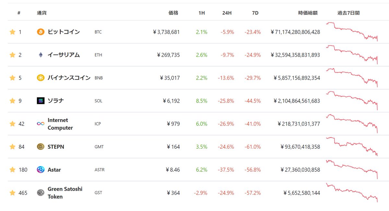Image resolution: width=389 pixels, height=211 pixels.
Task: Open Bitcoin 7-day sparkline chart
Action: tap(352, 32)
